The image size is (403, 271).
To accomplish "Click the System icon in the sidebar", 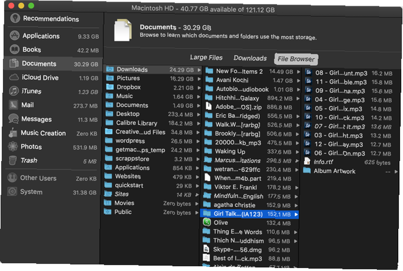I will pos(12,191).
